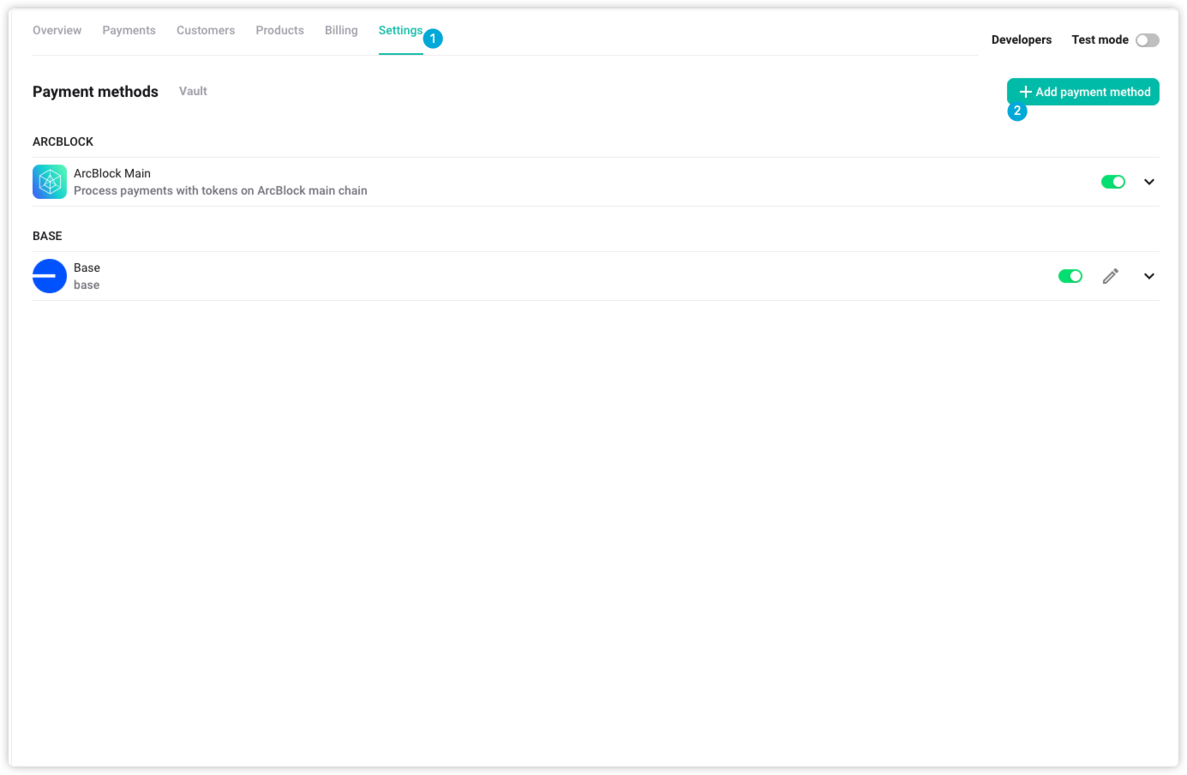This screenshot has width=1187, height=775.
Task: Select the Payment methods heading tab
Action: click(95, 92)
